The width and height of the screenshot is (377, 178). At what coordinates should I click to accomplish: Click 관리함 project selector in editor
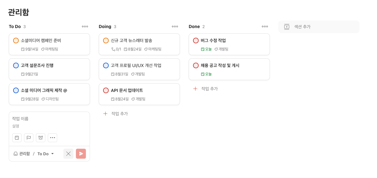point(22,154)
